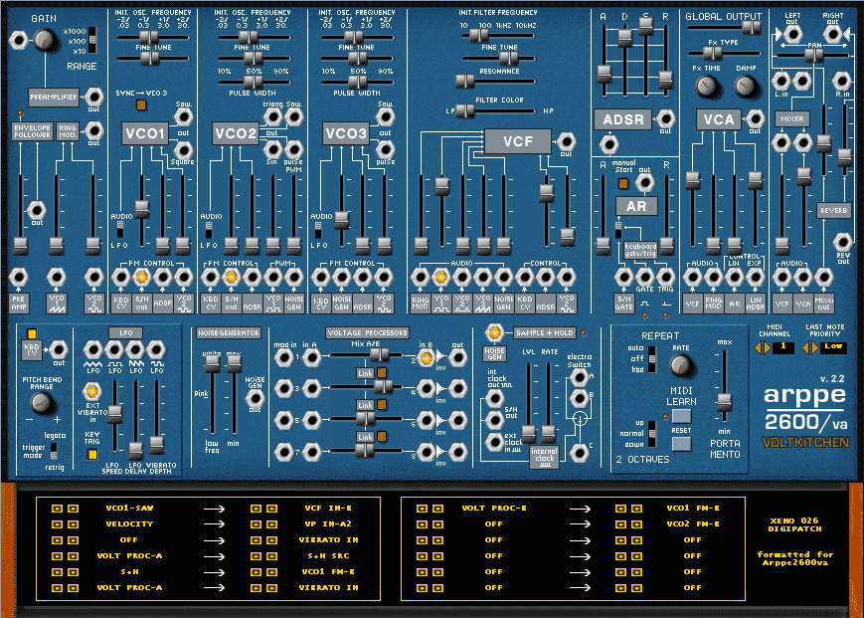Image resolution: width=864 pixels, height=618 pixels.
Task: Click the Ring Mod out jack
Action: pos(94,131)
